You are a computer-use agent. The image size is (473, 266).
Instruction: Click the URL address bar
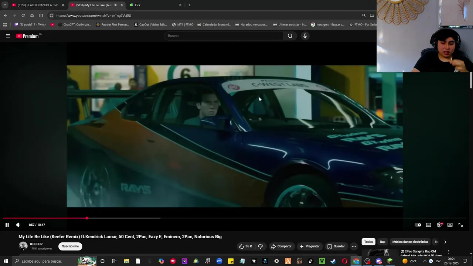203,16
